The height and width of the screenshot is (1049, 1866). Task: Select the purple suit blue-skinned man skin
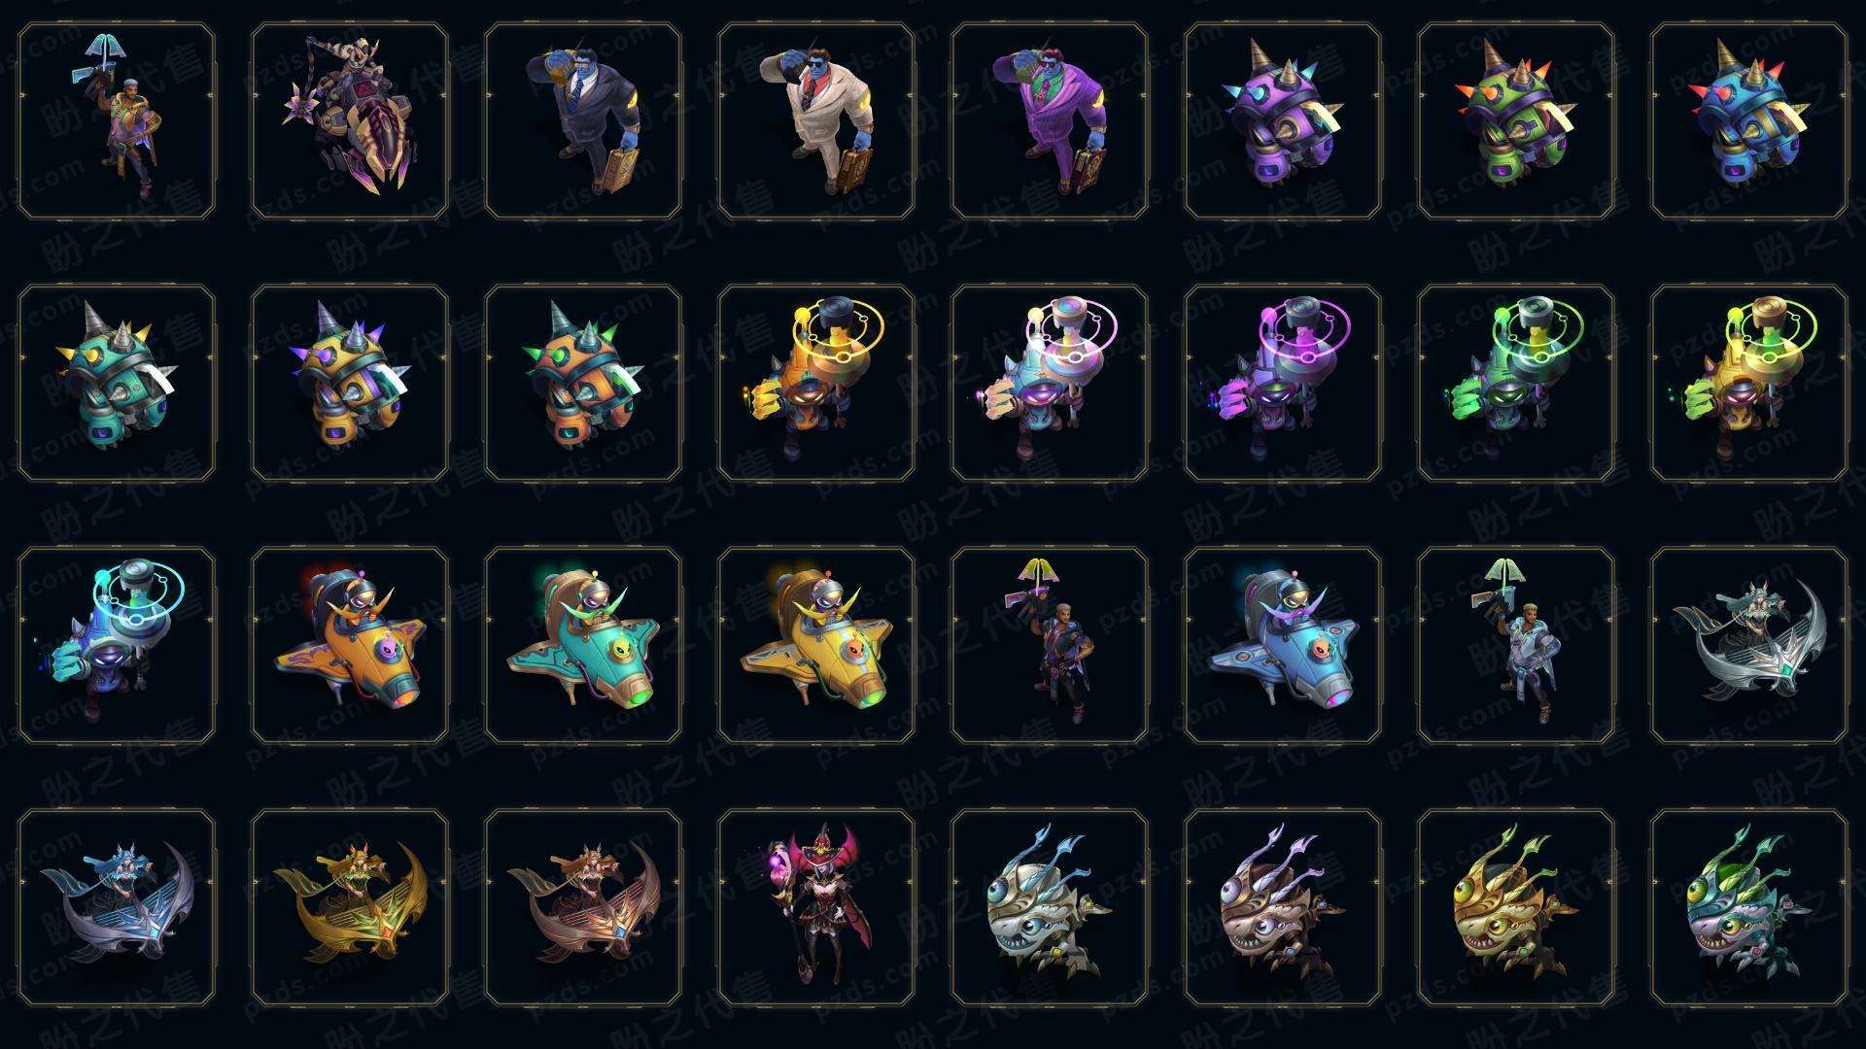coord(1049,121)
